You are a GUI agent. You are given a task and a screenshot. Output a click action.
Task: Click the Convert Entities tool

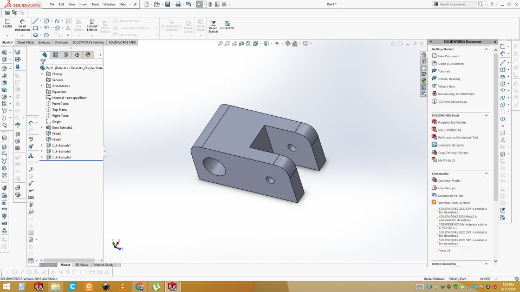coord(92,25)
